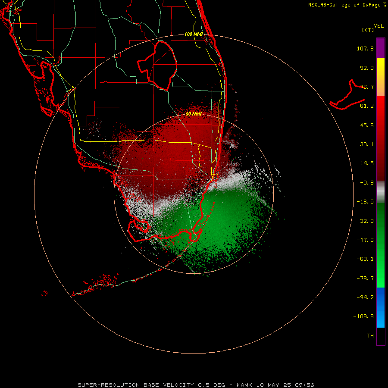Click the Lake Okeechobee outline on map
388x388 pixels.
pos(157,66)
